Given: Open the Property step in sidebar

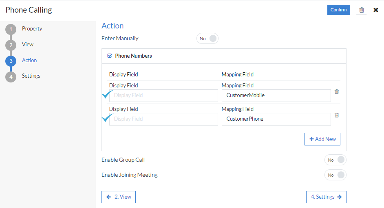Looking at the screenshot, I should pos(32,29).
